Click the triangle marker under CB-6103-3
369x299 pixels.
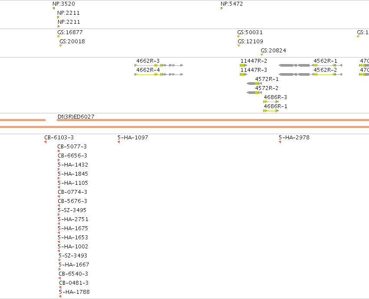[x=45, y=142]
